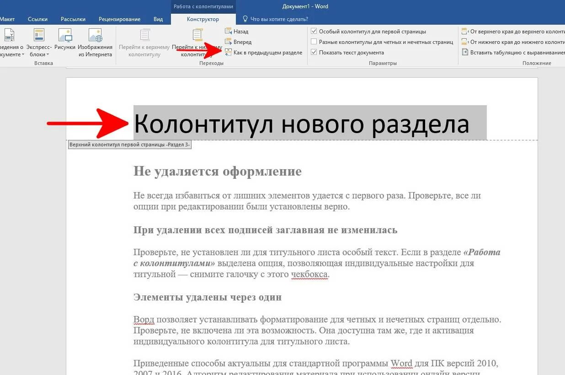565x375 pixels.
Task: Click the Работа с колонтитулами contextual label
Action: point(203,6)
